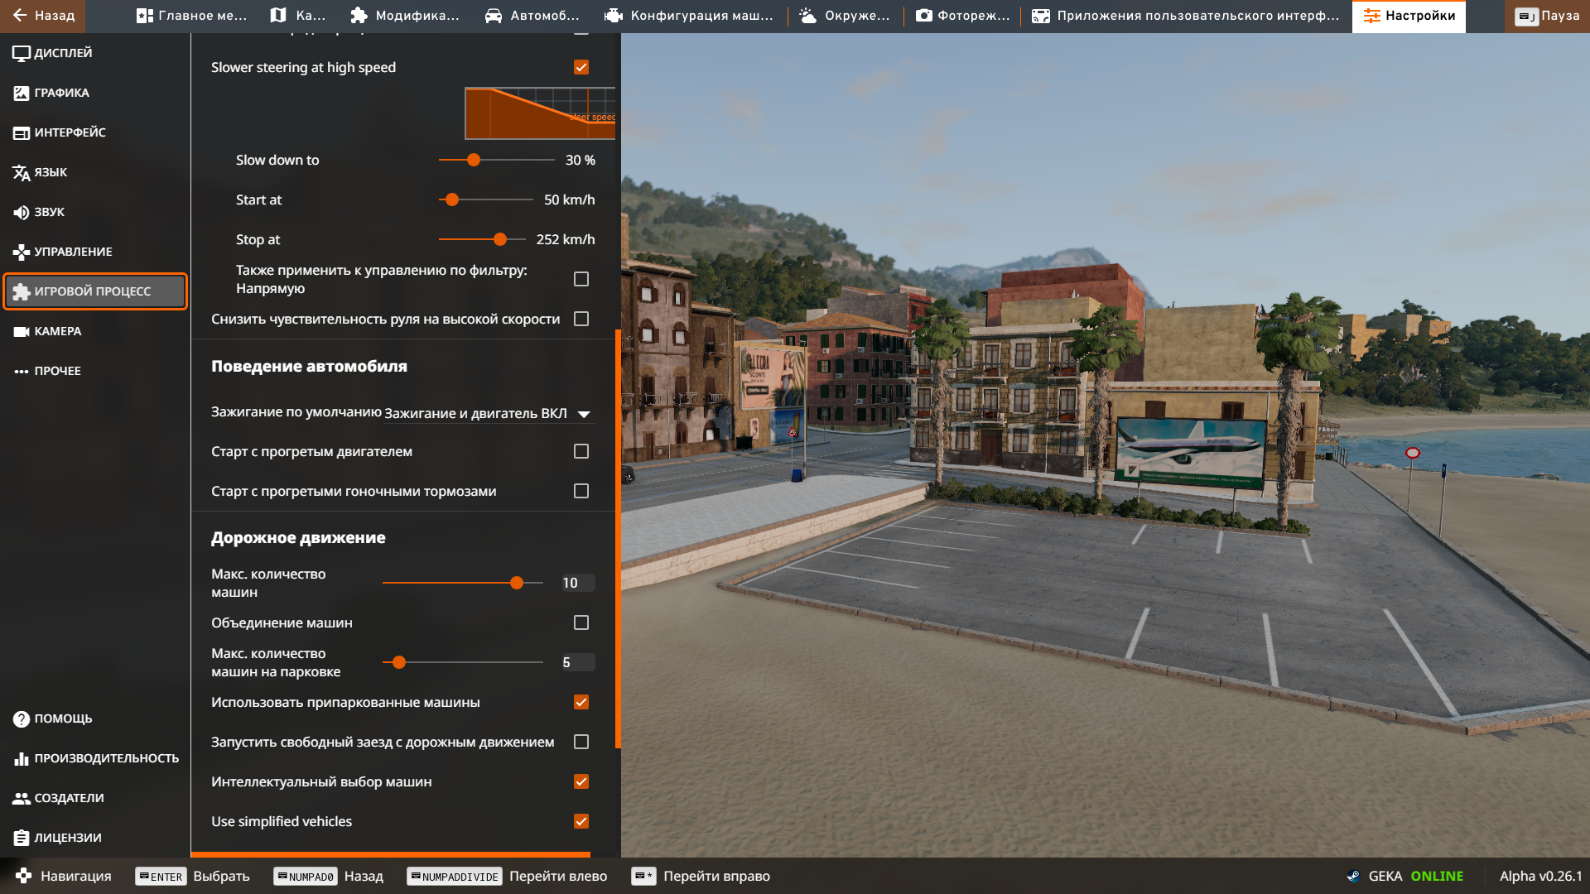Viewport: 1590px width, 894px height.
Task: Open the Помощь question mark icon
Action: [22, 719]
